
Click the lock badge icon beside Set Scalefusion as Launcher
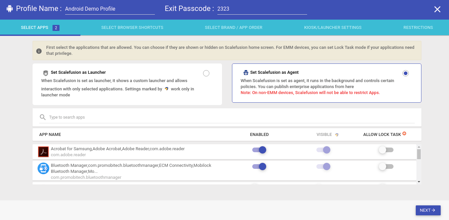pyautogui.click(x=46, y=73)
